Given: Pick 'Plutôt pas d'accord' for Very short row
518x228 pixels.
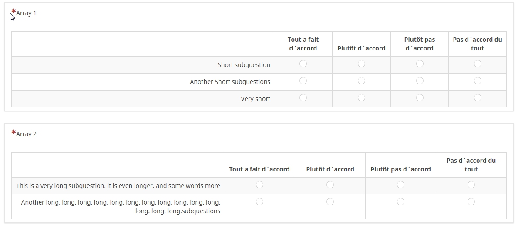Looking at the screenshot, I should (420, 98).
